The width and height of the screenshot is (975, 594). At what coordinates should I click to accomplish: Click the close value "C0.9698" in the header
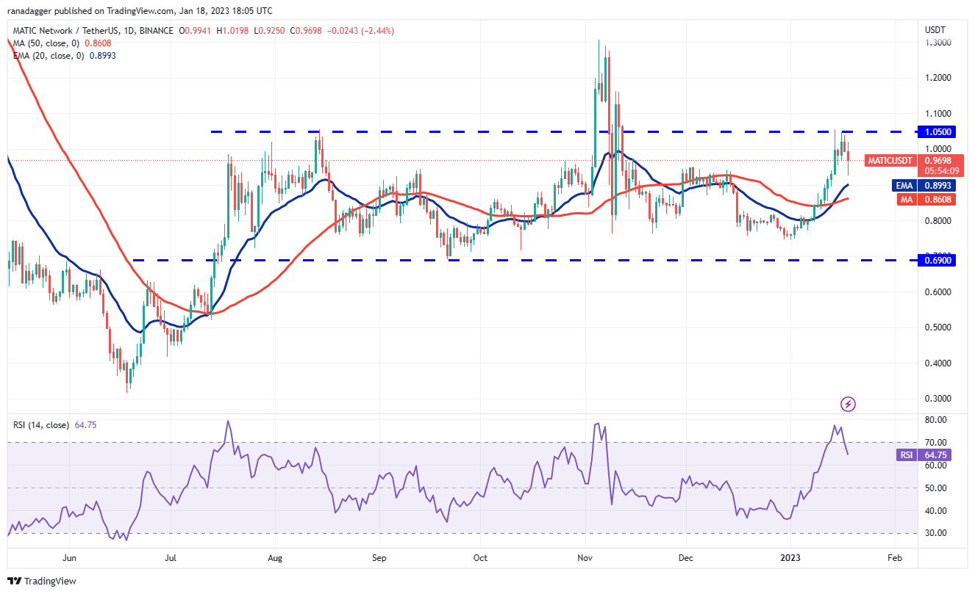[307, 31]
